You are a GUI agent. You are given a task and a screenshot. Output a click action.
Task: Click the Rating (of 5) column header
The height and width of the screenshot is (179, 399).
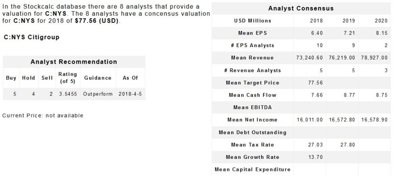click(x=67, y=78)
